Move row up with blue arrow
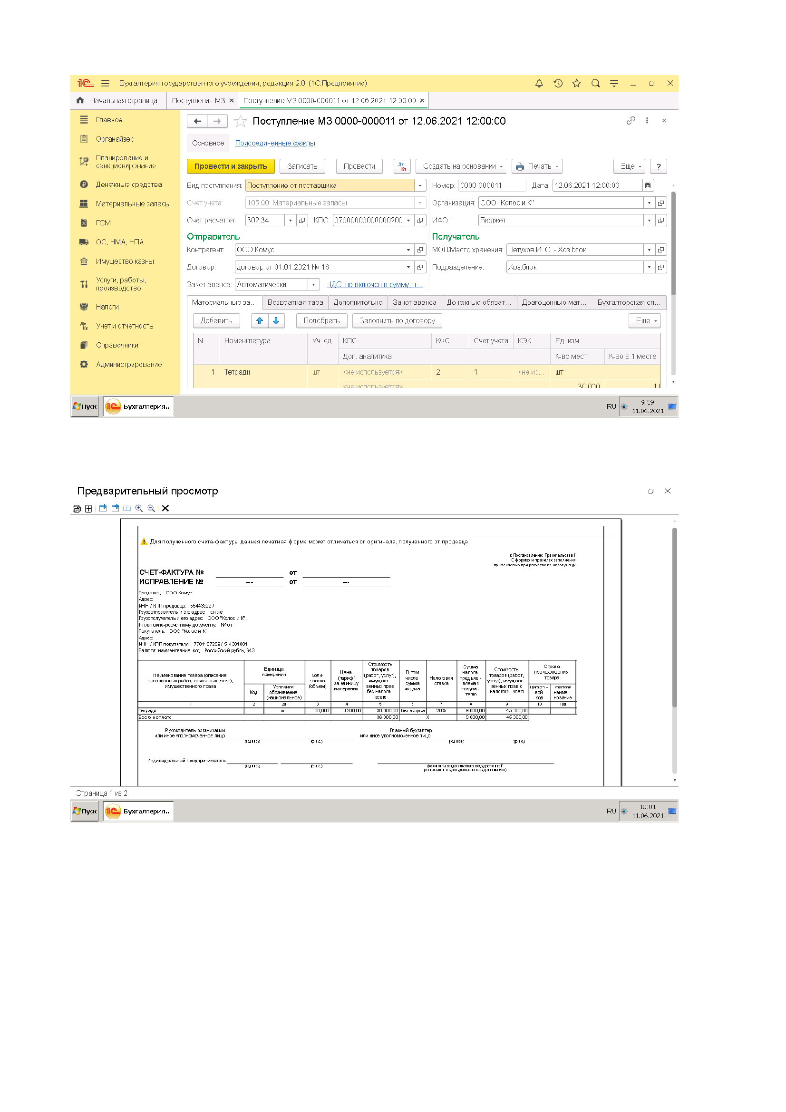The image size is (786, 1112). [260, 320]
